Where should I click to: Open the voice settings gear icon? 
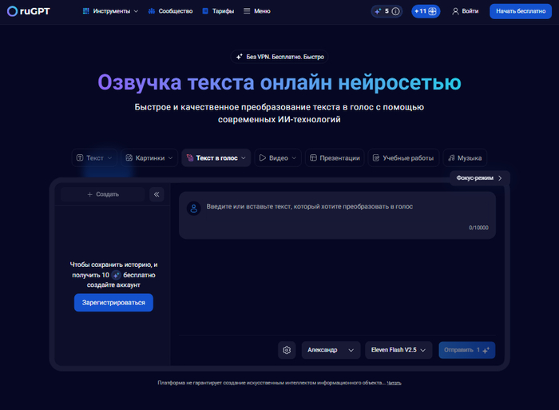click(287, 350)
